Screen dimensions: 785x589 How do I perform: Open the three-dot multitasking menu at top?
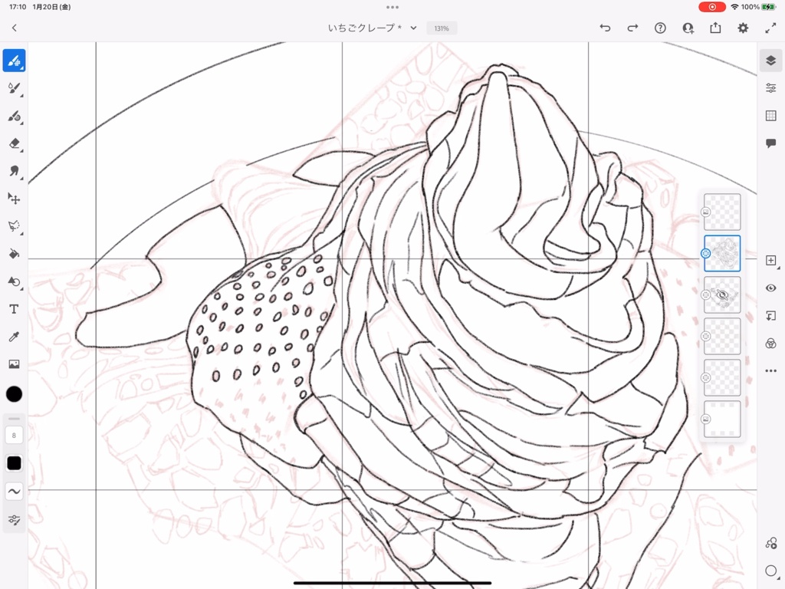pos(392,7)
